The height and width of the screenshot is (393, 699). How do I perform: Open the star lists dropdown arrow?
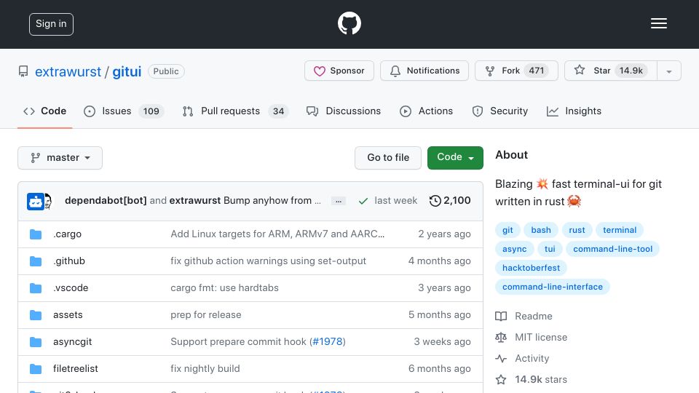point(668,71)
